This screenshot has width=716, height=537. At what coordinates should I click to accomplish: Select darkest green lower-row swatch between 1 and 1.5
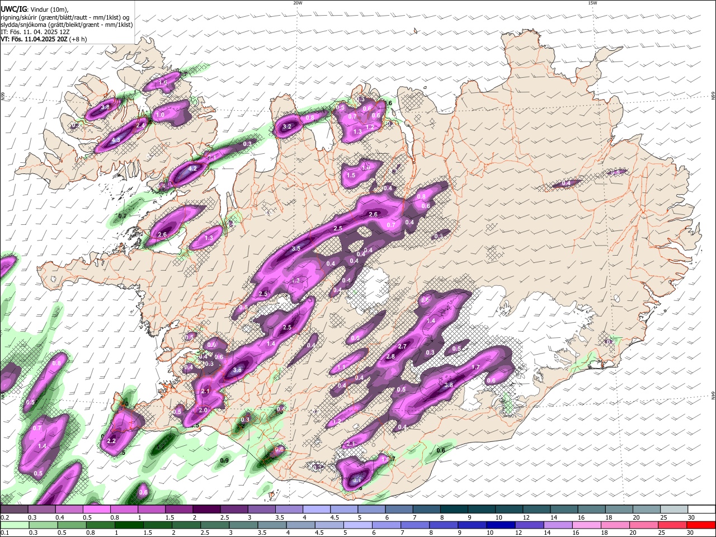click(128, 525)
